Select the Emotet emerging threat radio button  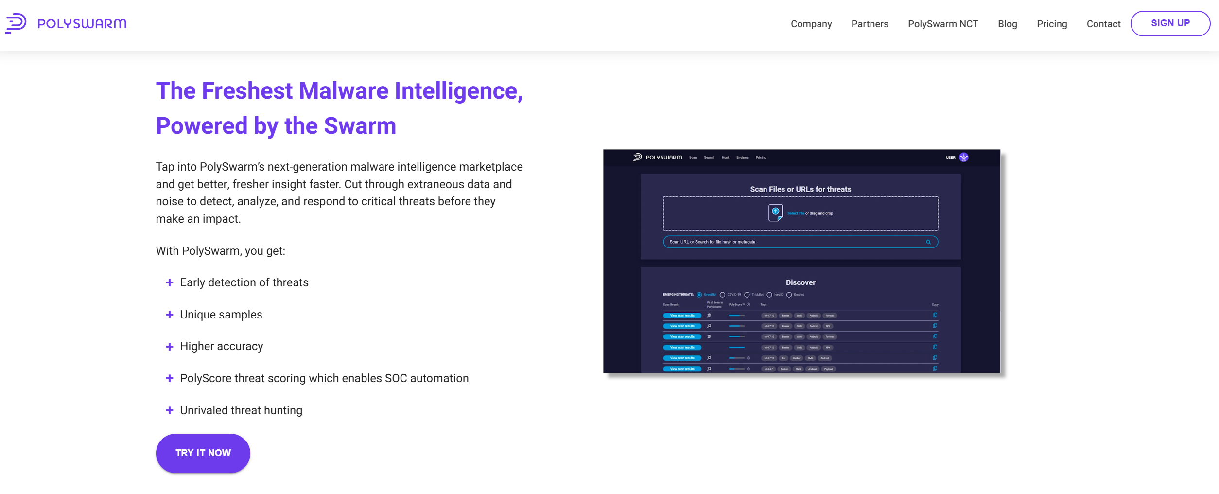tap(789, 295)
